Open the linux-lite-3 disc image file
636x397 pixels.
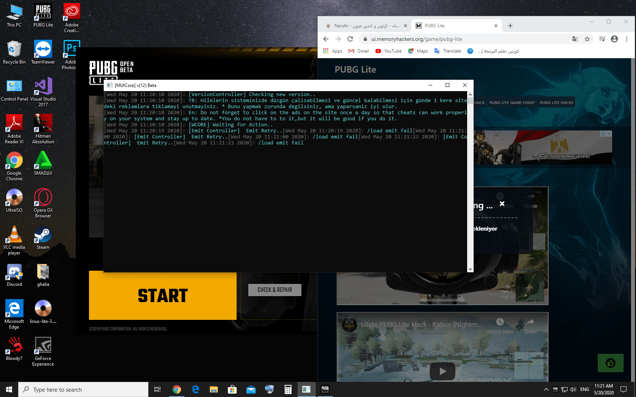43,312
